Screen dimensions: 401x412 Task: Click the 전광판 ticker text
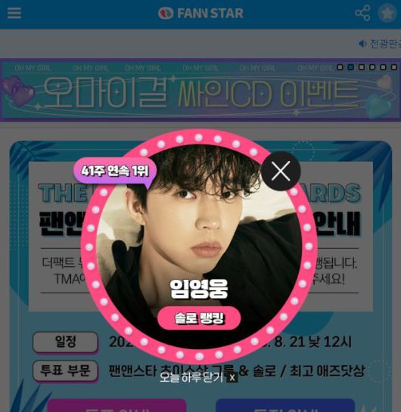pyautogui.click(x=385, y=43)
